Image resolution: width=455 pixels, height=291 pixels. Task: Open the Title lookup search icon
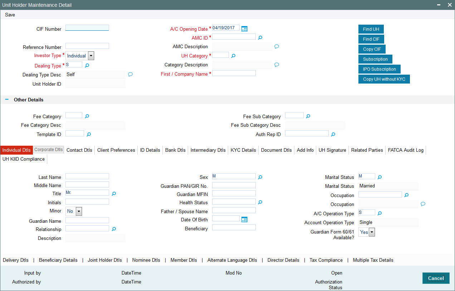pyautogui.click(x=114, y=194)
